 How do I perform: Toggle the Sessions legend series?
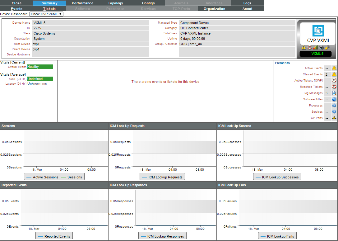click(x=72, y=177)
